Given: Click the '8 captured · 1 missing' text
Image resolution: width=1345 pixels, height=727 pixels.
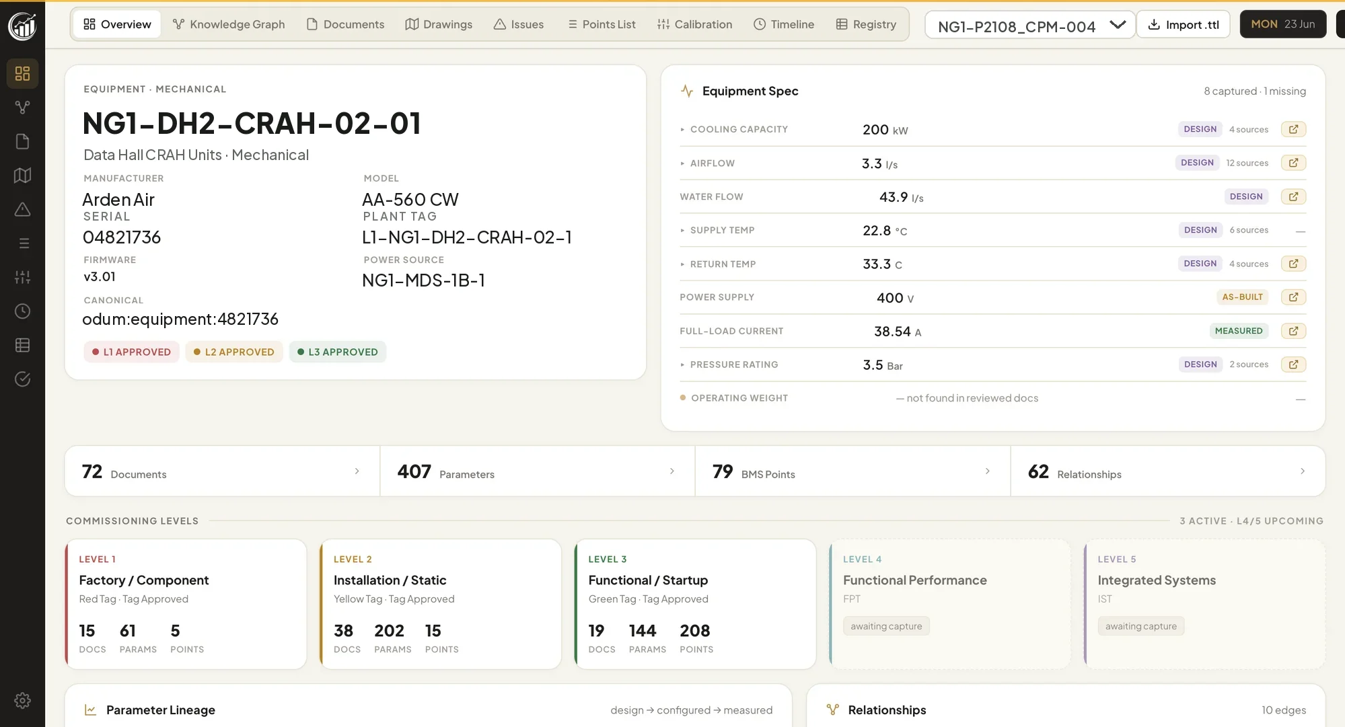Looking at the screenshot, I should point(1255,91).
